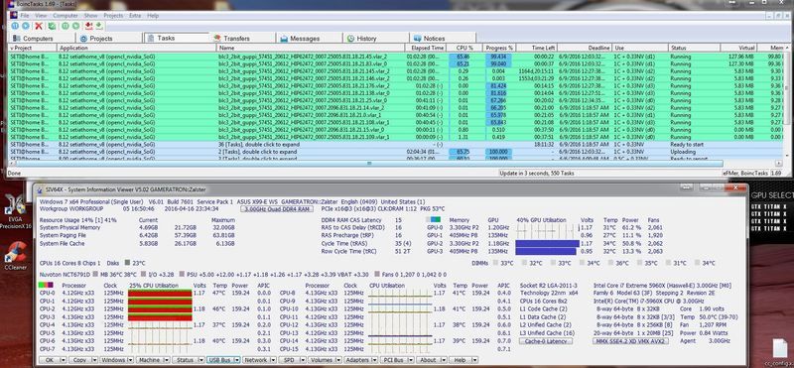Open the Computer menu
This screenshot has height=368, width=794.
(66, 16)
